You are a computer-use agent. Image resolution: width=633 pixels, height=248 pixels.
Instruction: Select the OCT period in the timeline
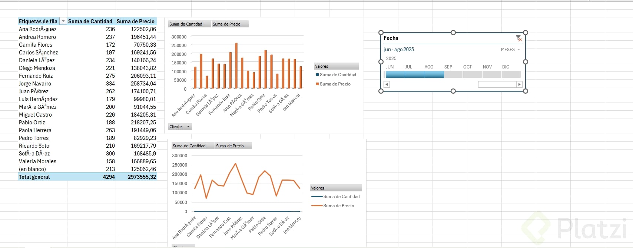coord(473,74)
